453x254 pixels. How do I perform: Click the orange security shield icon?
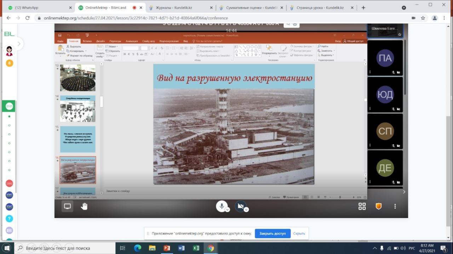pyautogui.click(x=378, y=206)
